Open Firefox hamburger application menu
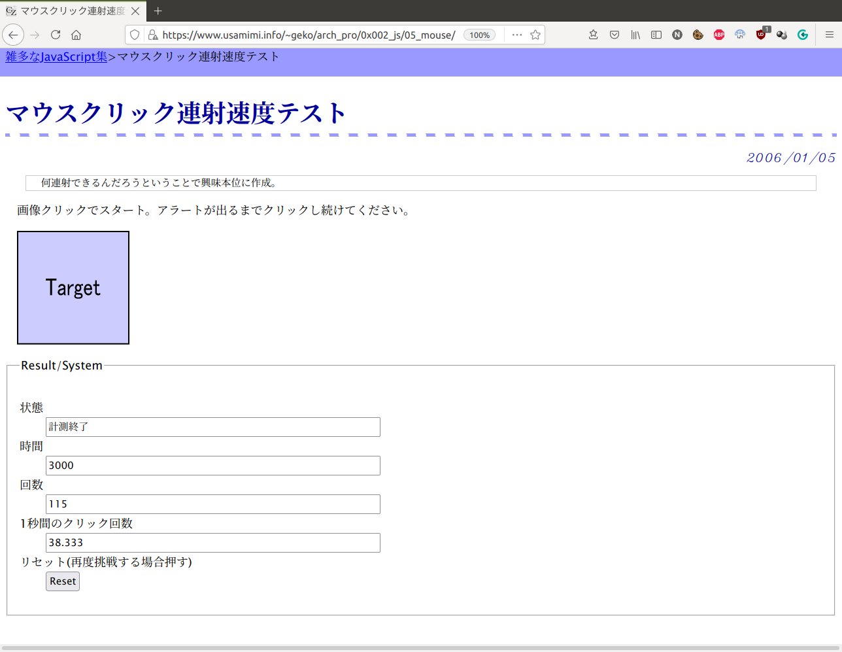The image size is (842, 652). [x=829, y=35]
